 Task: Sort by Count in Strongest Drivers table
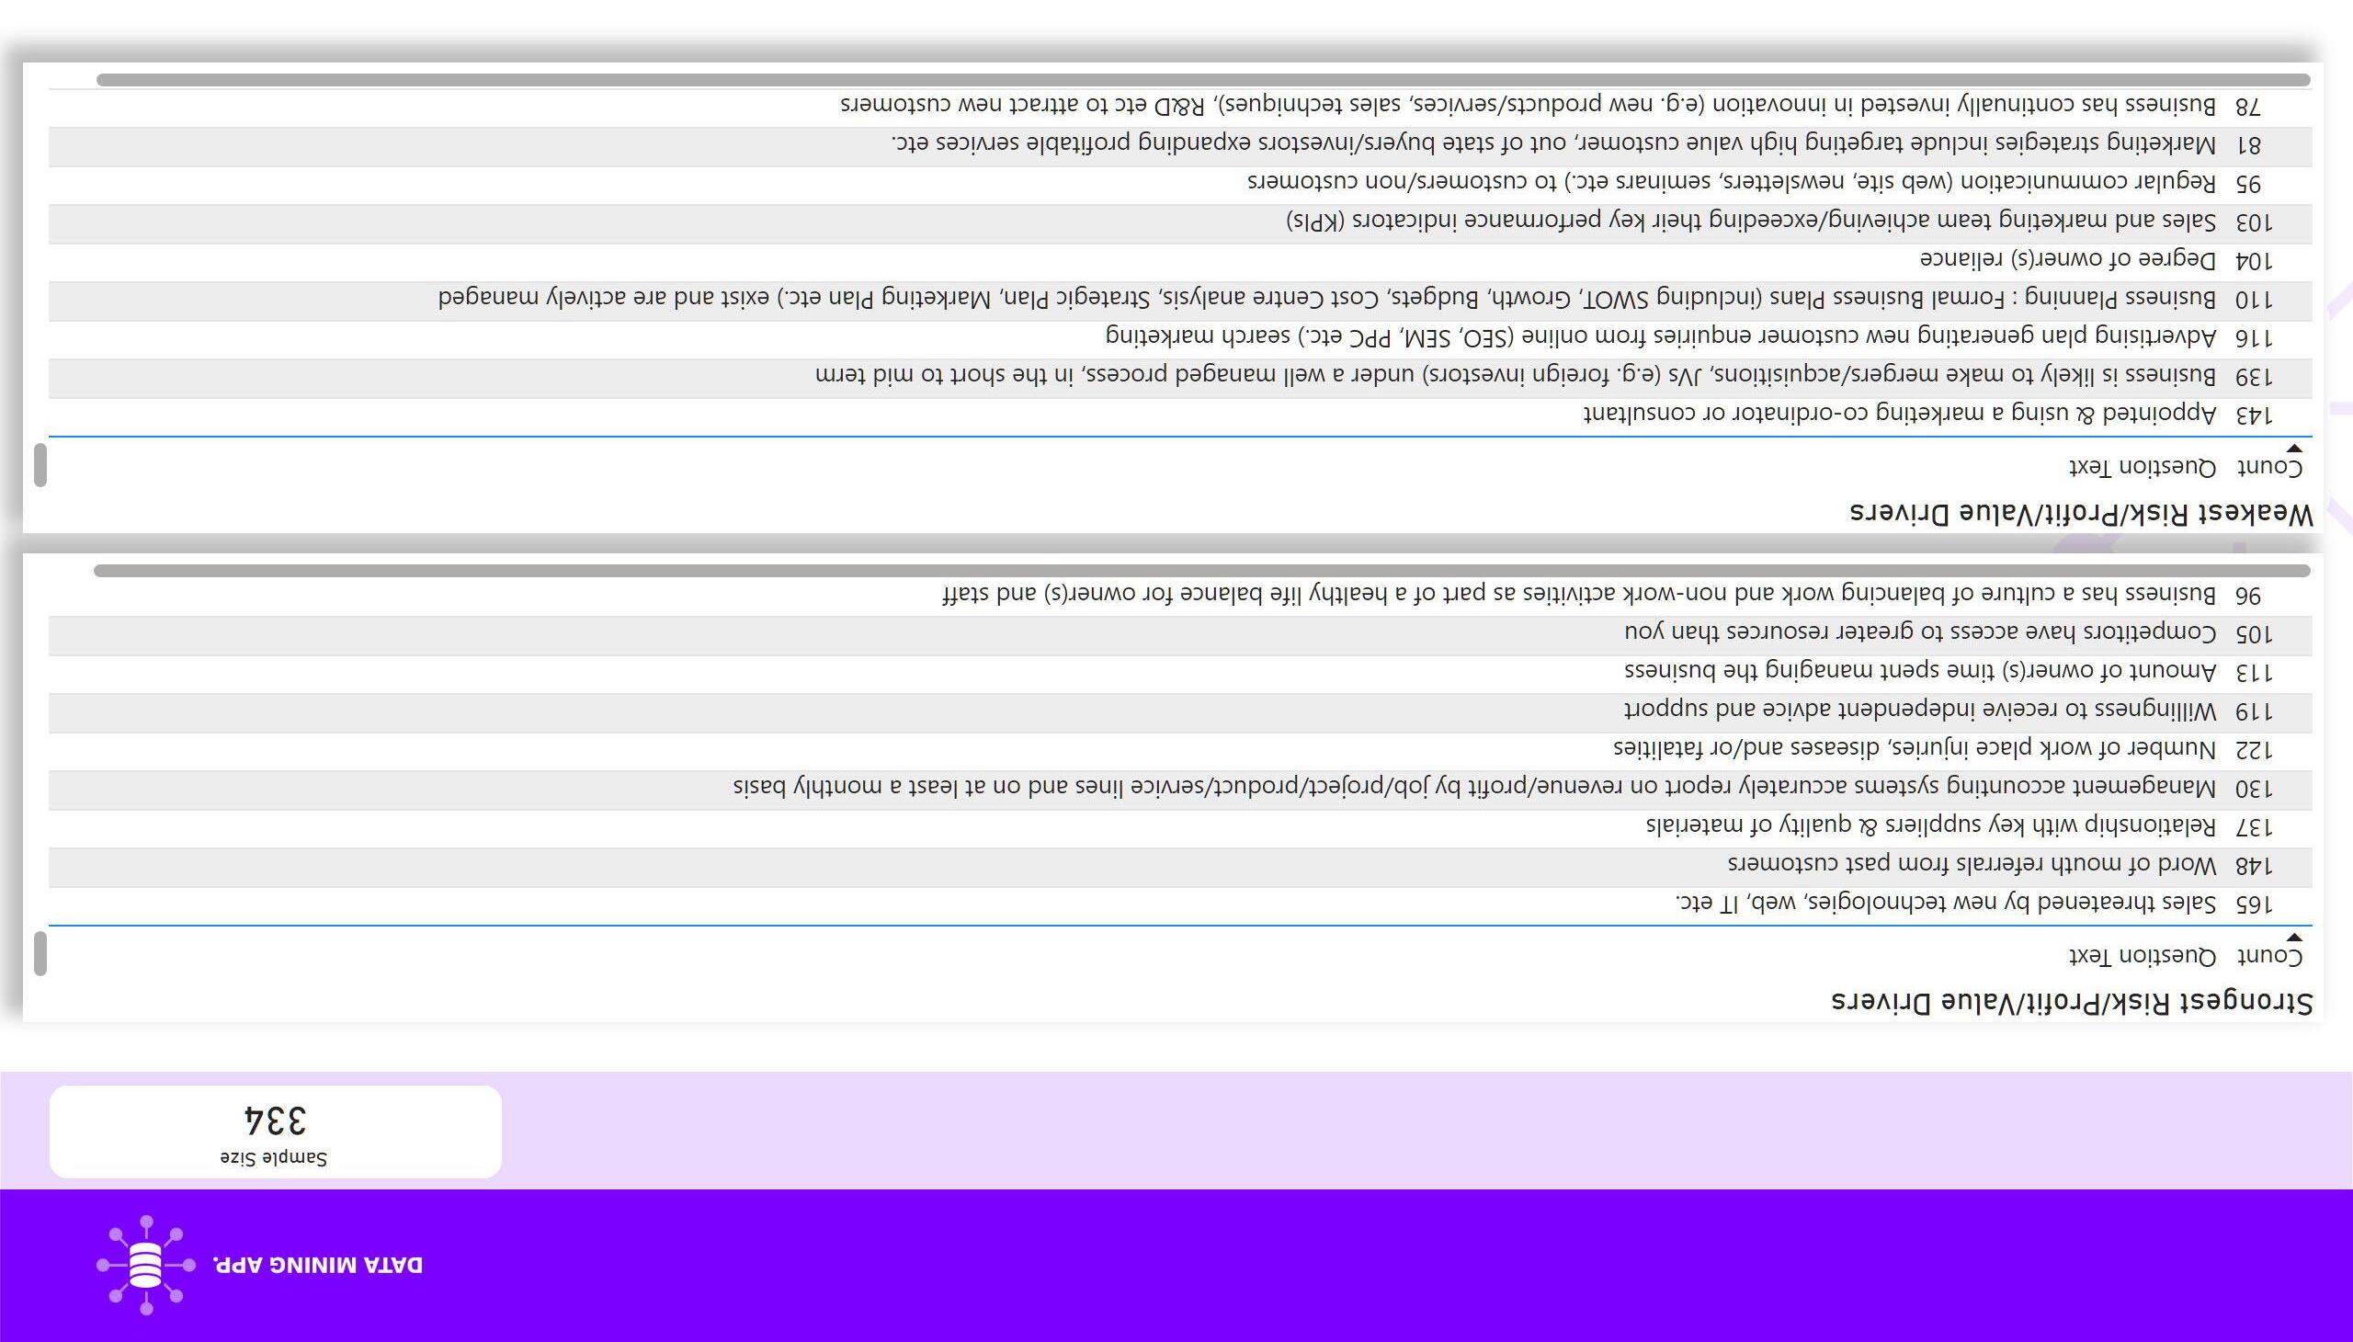[x=2270, y=957]
